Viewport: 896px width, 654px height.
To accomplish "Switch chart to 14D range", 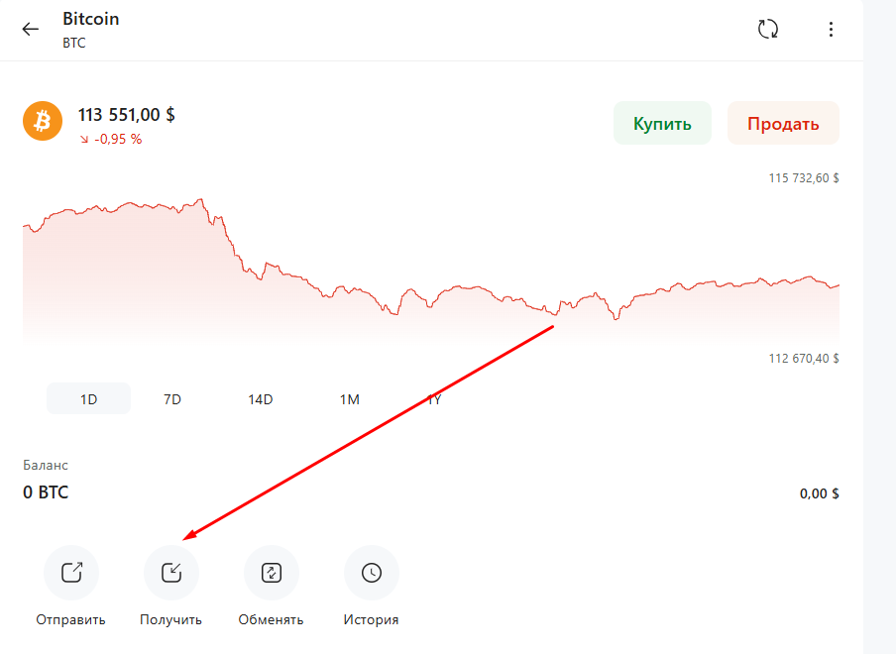I will [260, 399].
